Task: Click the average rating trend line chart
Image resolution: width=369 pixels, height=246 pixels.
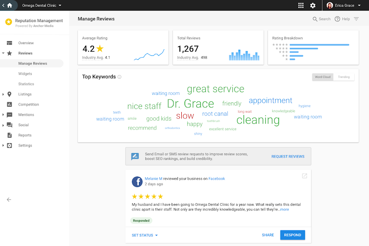Action: pyautogui.click(x=149, y=55)
